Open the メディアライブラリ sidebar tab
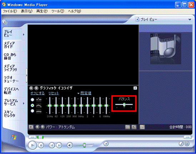The image size is (196, 154). [10, 68]
